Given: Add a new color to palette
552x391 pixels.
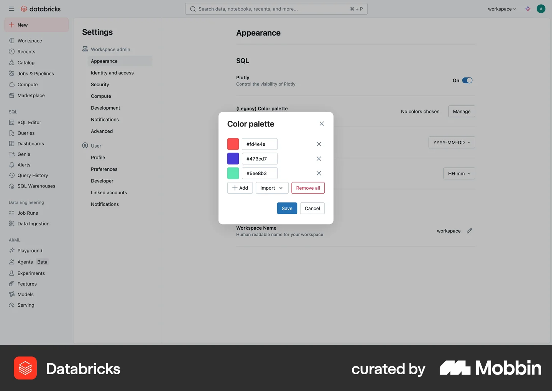Looking at the screenshot, I should pyautogui.click(x=240, y=188).
